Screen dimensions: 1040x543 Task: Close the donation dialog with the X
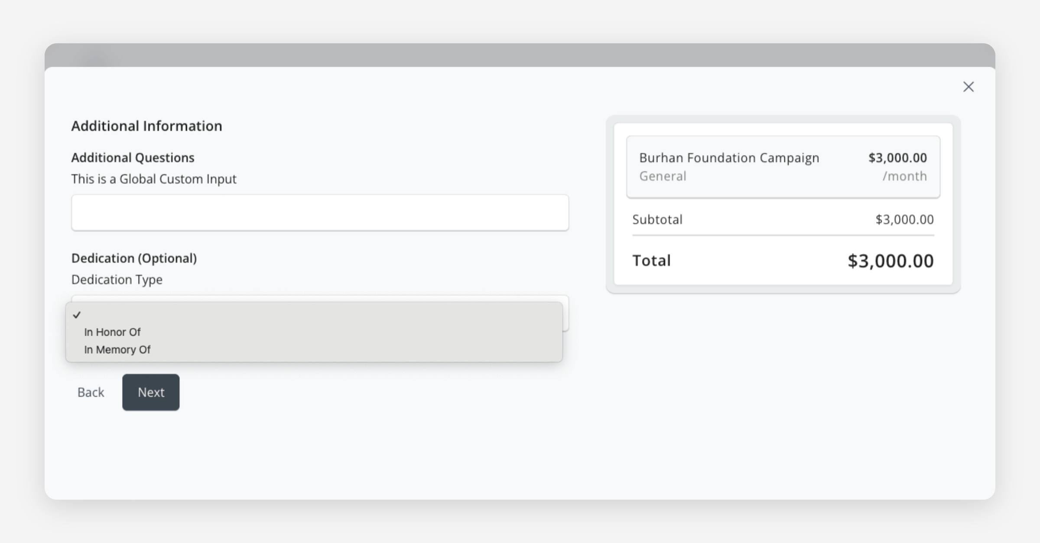click(x=968, y=87)
